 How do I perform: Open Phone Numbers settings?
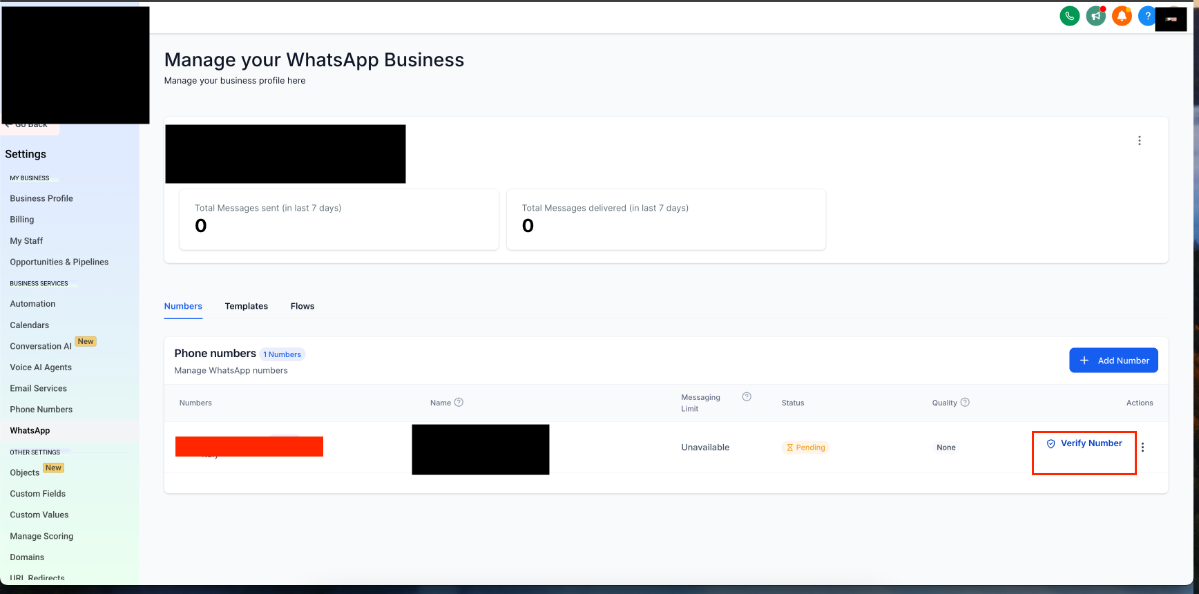[x=41, y=410]
